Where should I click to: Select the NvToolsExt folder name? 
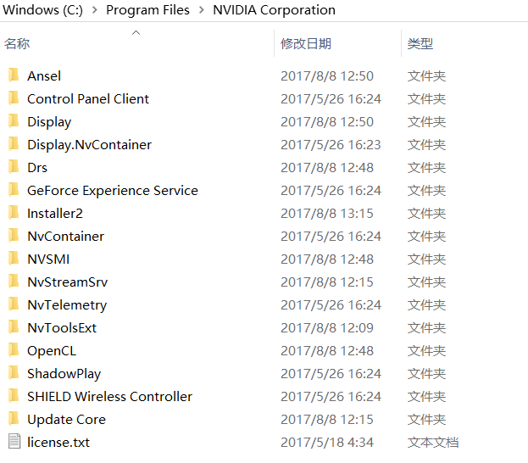coord(62,328)
